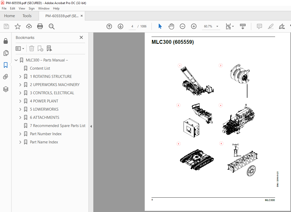Open zoom level 60.7% dropdown
This screenshot has height=212, width=291.
[217, 26]
